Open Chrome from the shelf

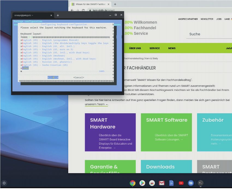coord(133,183)
